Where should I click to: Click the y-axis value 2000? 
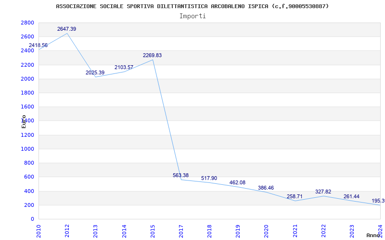coord(27,79)
